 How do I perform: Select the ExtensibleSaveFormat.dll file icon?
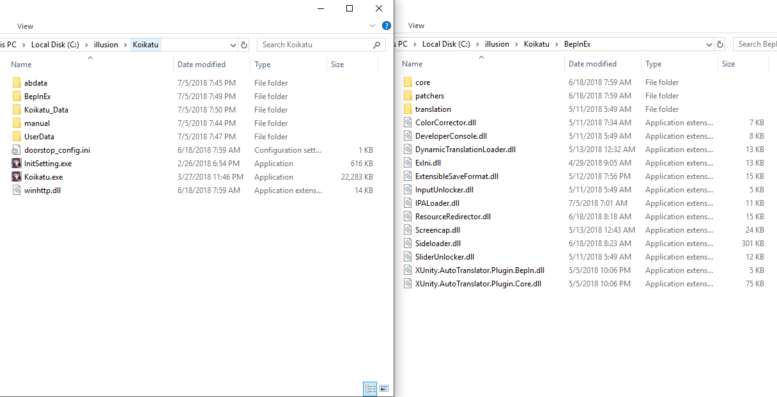click(x=408, y=176)
